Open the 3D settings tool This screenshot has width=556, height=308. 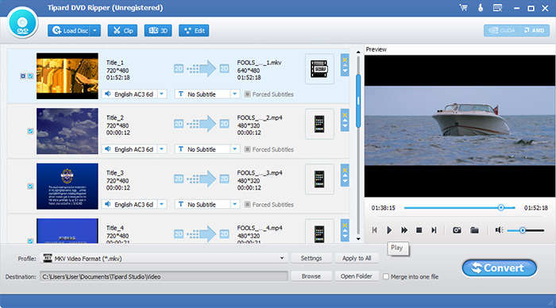click(x=158, y=30)
